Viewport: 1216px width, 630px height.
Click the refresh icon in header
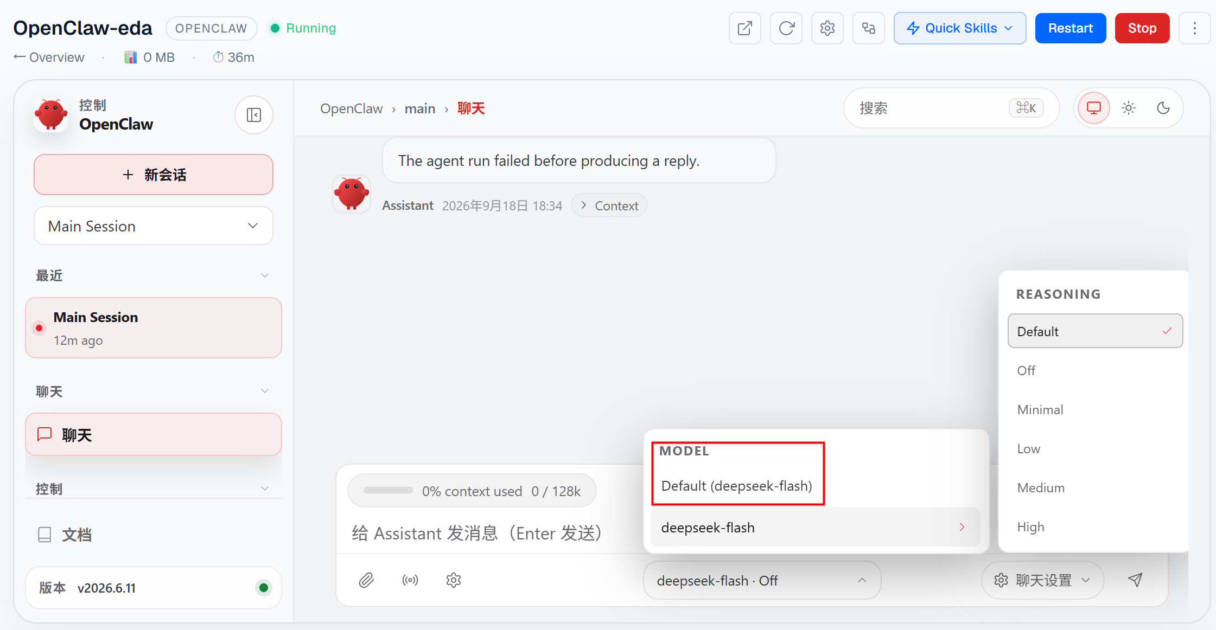[786, 28]
